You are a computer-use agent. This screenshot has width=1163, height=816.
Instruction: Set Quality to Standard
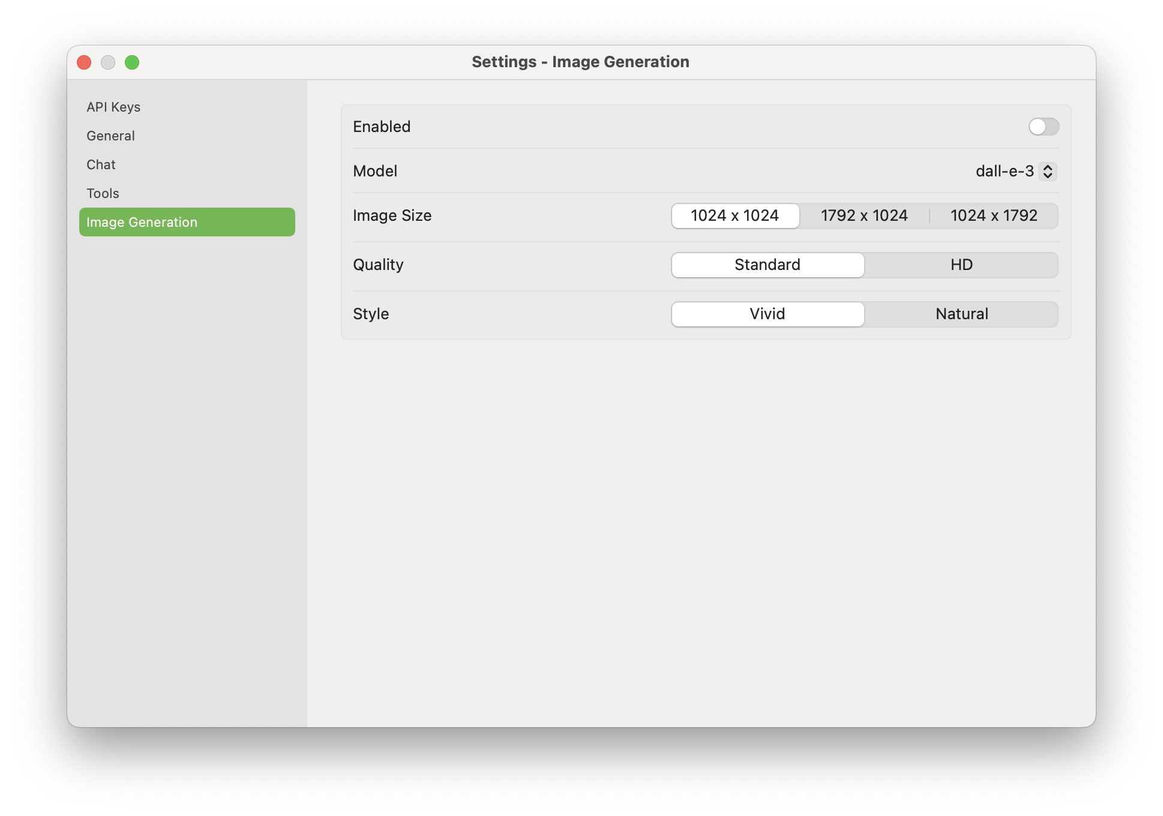[767, 265]
